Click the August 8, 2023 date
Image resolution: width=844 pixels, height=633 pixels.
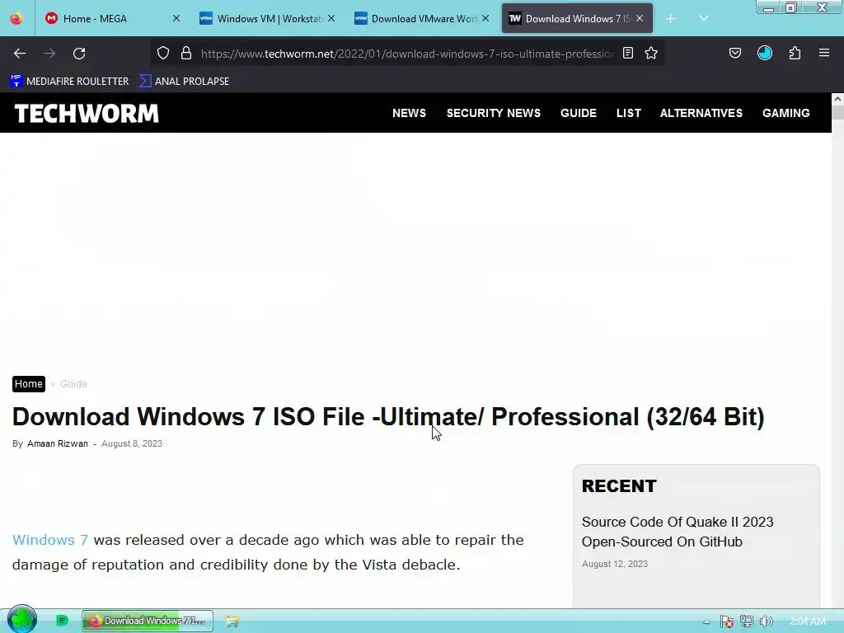pyautogui.click(x=132, y=443)
